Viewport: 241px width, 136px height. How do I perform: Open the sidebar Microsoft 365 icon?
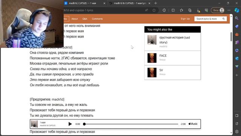tap(237, 50)
